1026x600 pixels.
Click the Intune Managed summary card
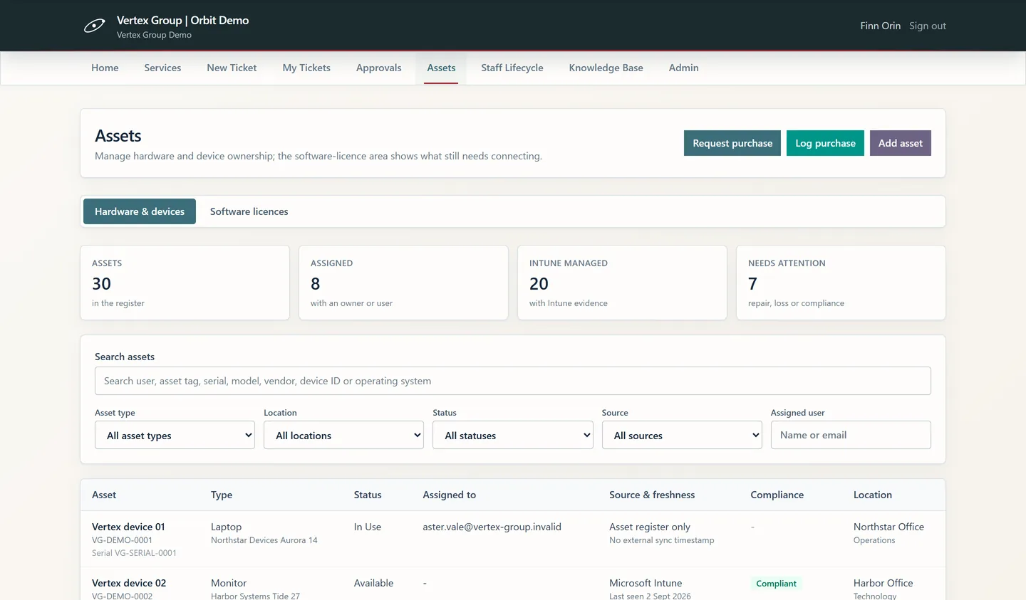[622, 283]
